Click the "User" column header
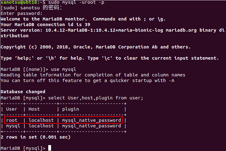This screenshot has height=151, width=226. 12,109
